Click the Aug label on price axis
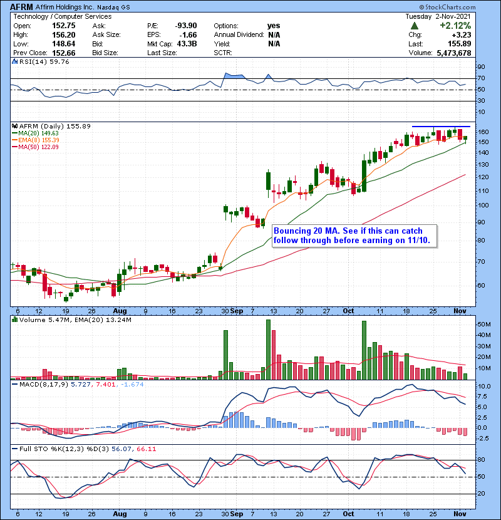The width and height of the screenshot is (501, 520). pyautogui.click(x=120, y=311)
